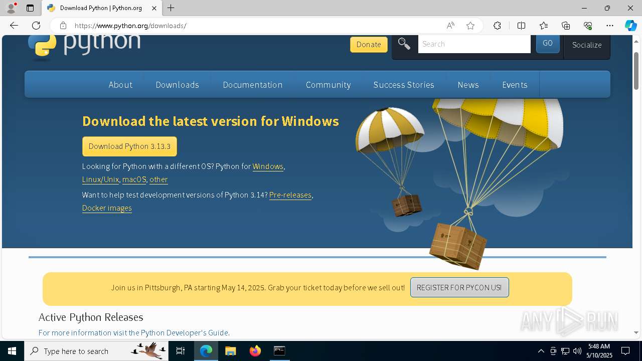Viewport: 642px width, 361px height.
Task: Open the Python Developer's Guide link
Action: click(185, 332)
